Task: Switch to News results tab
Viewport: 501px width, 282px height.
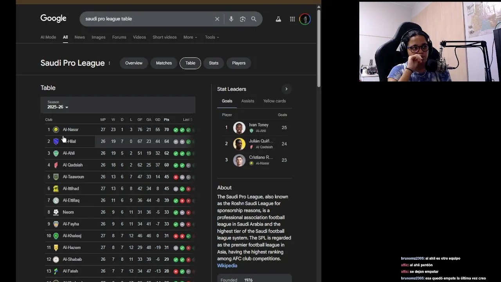Action: (x=79, y=37)
